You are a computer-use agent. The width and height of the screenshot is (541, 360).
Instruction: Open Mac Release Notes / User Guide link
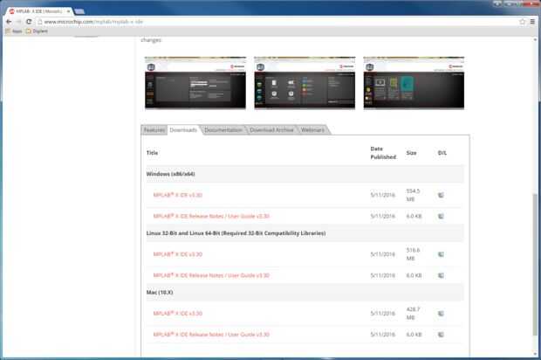[x=211, y=335]
